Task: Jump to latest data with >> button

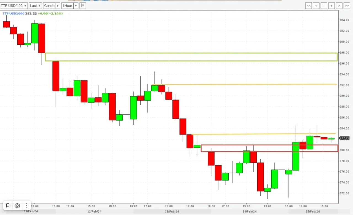Action: [x=347, y=6]
